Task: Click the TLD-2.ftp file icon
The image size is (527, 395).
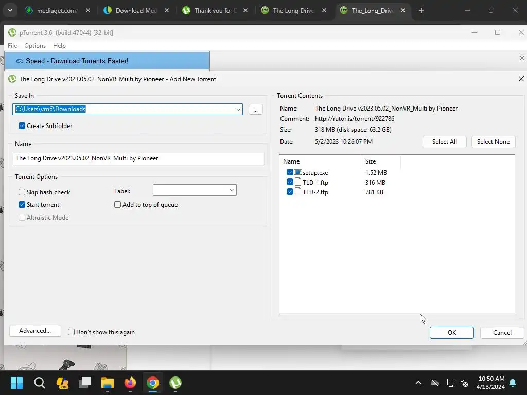Action: 298,192
